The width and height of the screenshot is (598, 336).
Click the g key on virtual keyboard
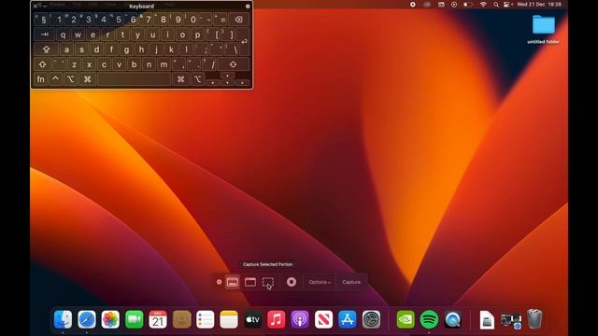point(126,49)
